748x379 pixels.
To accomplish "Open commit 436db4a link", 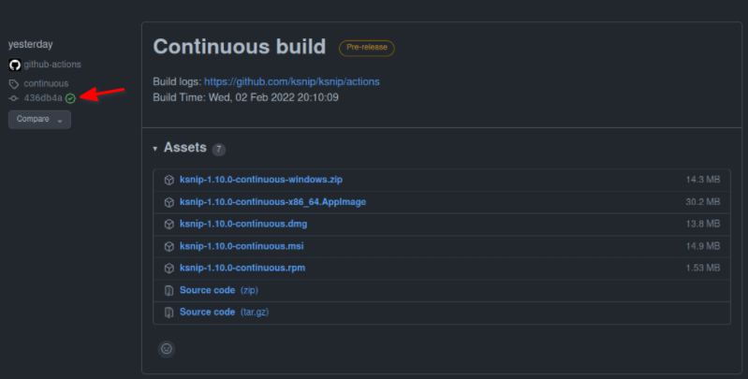I will 43,97.
